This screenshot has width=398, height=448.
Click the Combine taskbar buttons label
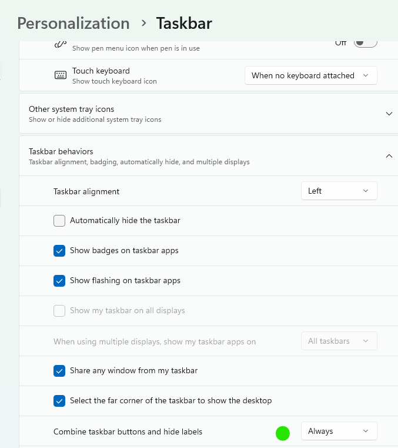tap(128, 432)
